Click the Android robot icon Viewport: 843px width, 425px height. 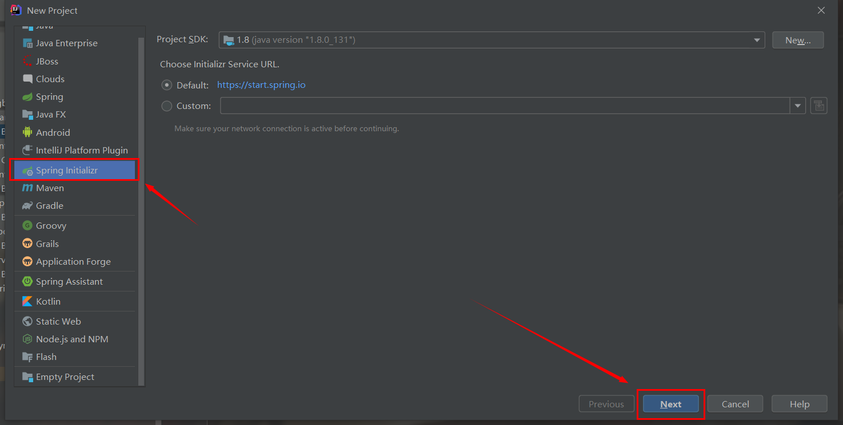click(x=27, y=132)
